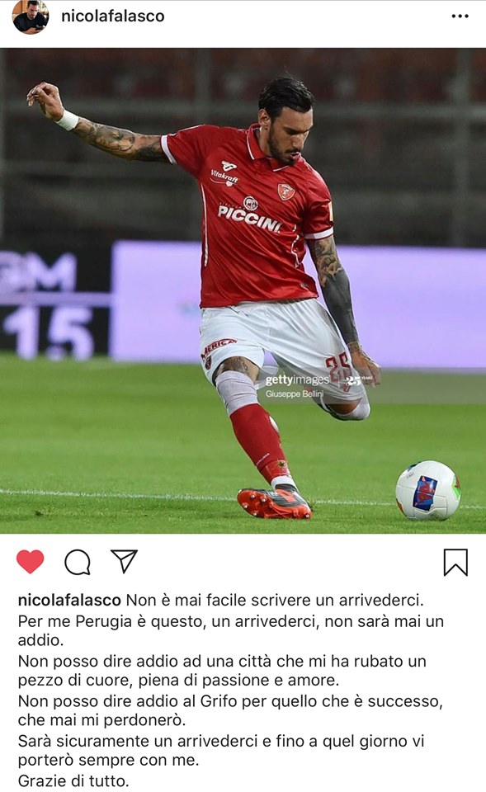Open the three-dot post options menu
Screen dimensions: 486x792
460,16
